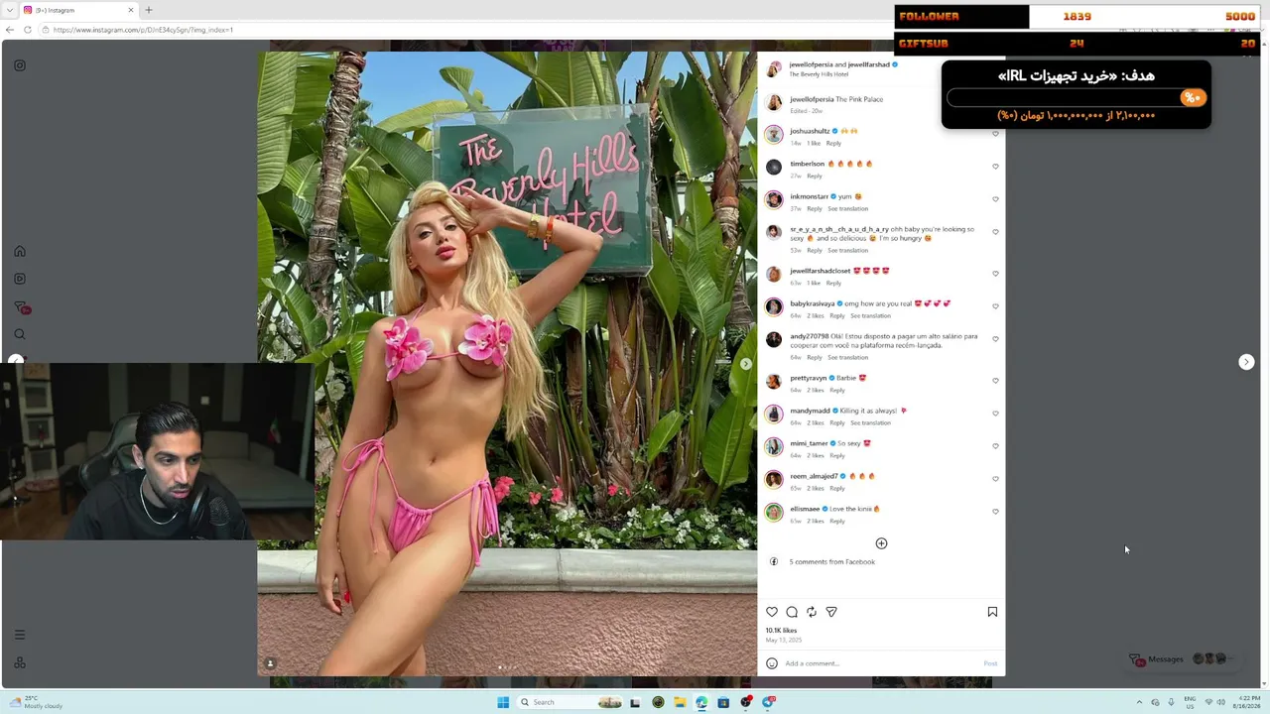Open inkmonstarr's profile picture
Image resolution: width=1270 pixels, height=714 pixels.
pos(774,200)
